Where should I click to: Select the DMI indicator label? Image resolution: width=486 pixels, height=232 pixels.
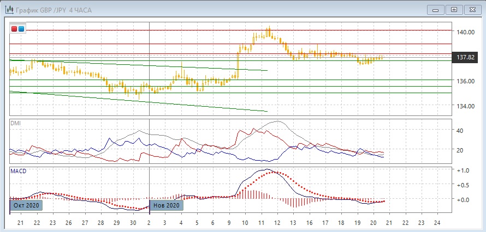[15, 123]
